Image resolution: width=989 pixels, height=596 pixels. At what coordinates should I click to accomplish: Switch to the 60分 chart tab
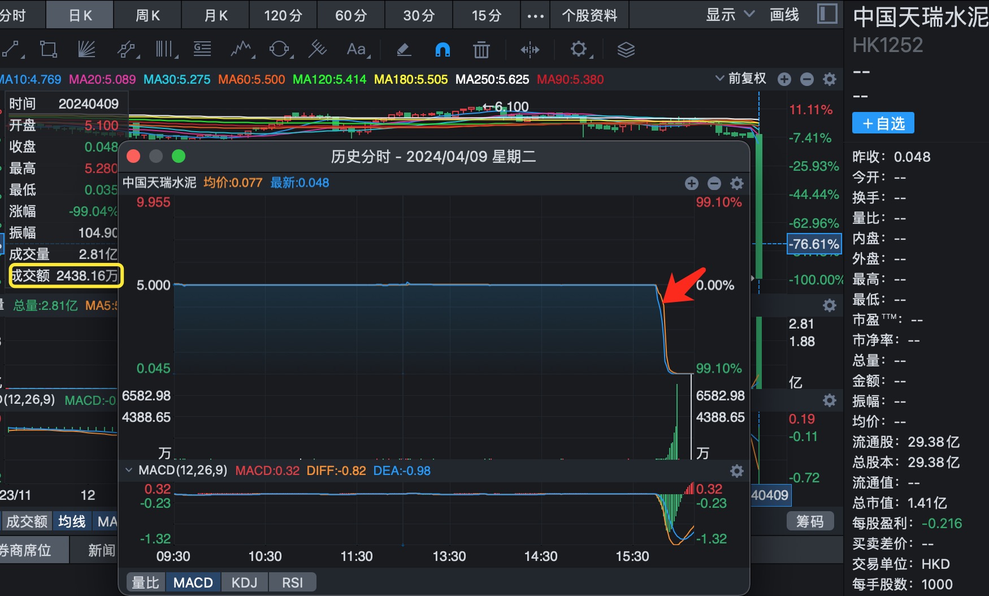pos(351,15)
